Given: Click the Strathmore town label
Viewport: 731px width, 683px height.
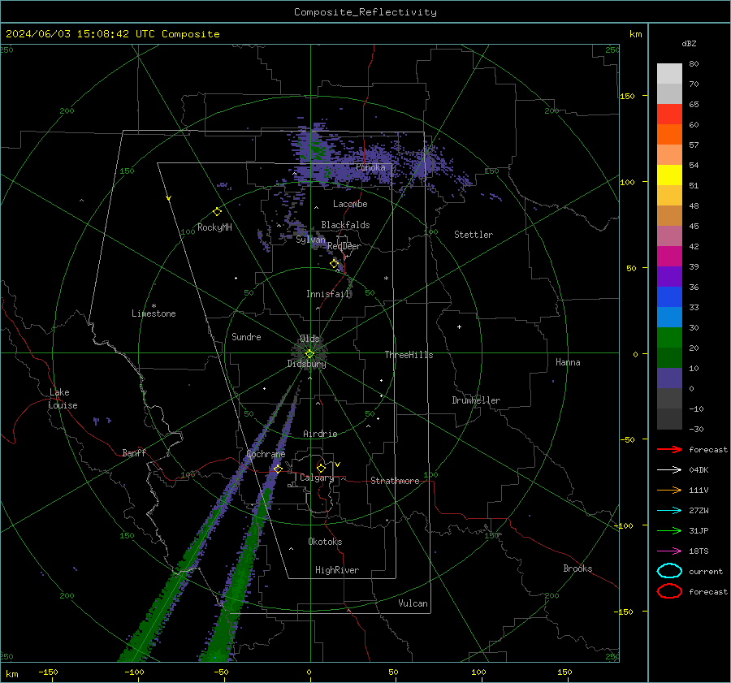Looking at the screenshot, I should point(395,481).
